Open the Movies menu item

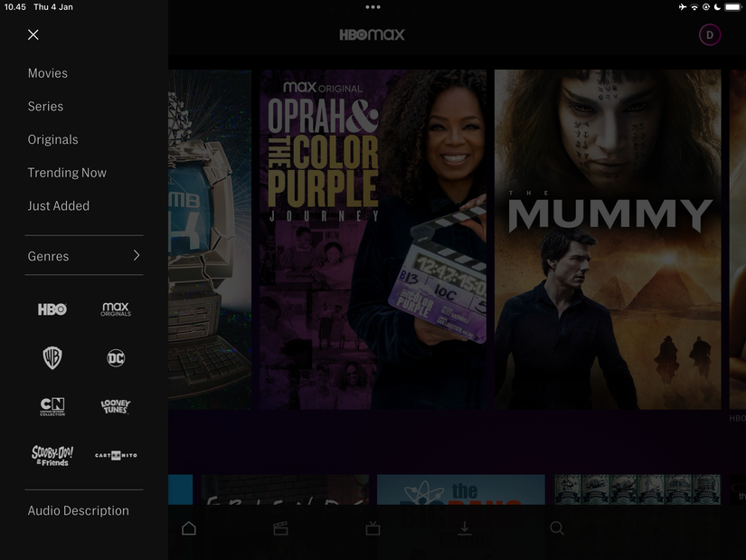pos(47,72)
